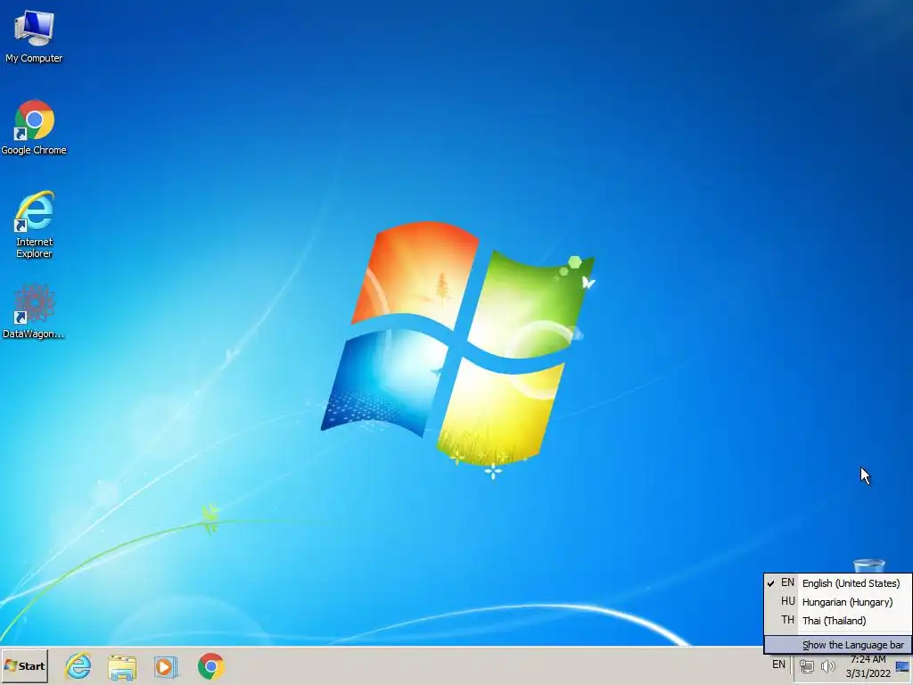The height and width of the screenshot is (685, 913).
Task: Click the Show desktop icon at the taskbar's end
Action: pos(902,666)
